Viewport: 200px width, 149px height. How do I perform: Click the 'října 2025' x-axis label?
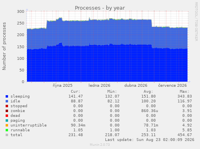(x=62, y=86)
